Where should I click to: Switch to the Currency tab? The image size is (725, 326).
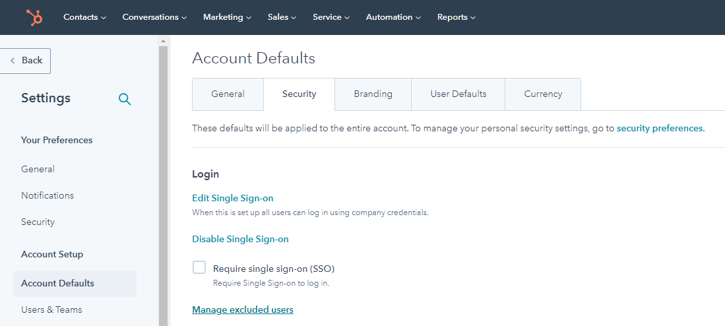[543, 94]
